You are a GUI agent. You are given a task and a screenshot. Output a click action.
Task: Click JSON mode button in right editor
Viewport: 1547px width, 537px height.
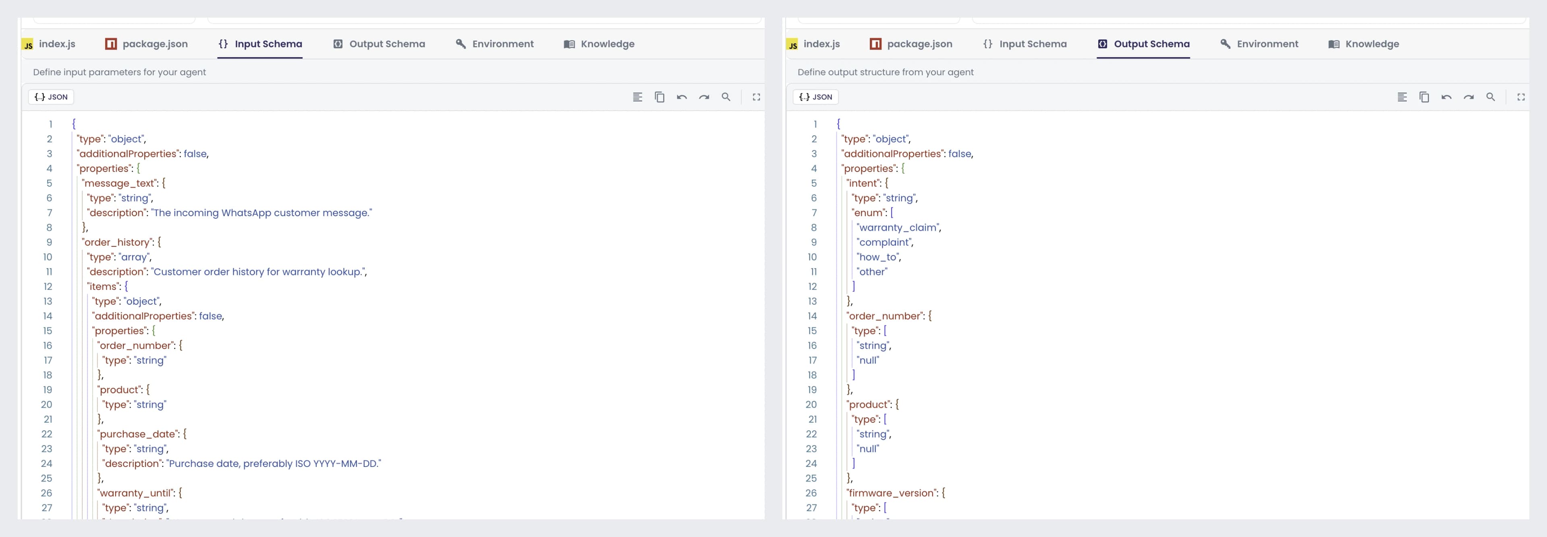(815, 97)
